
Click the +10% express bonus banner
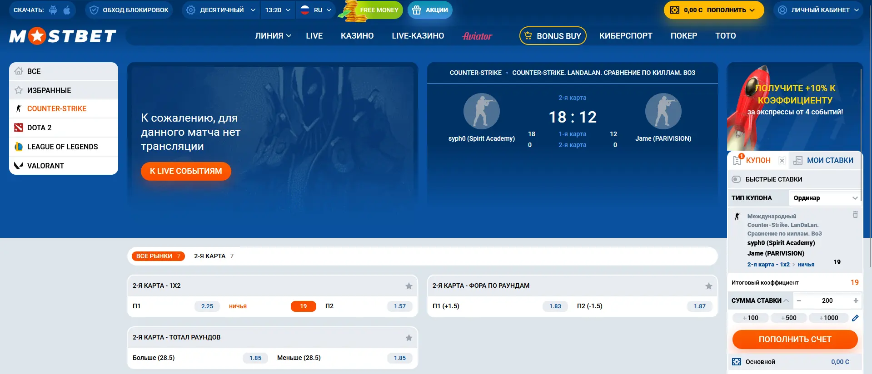794,107
